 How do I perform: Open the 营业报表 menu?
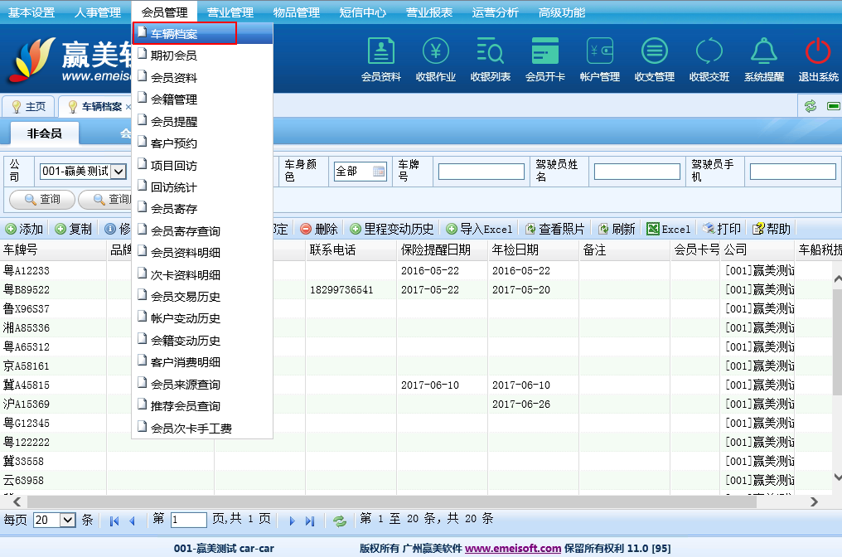pos(429,12)
